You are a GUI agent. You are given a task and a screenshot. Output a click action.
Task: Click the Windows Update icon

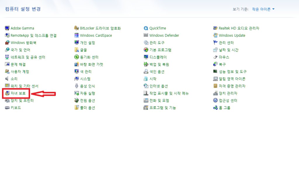[215, 35]
